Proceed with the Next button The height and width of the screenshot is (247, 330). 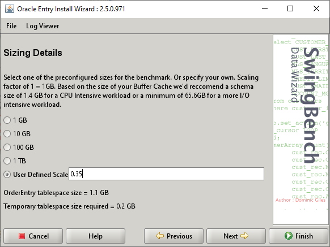(236, 236)
